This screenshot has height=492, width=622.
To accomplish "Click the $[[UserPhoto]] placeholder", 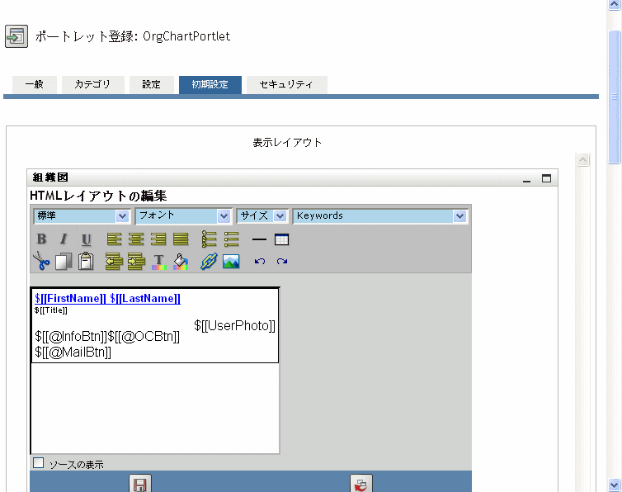I will 234,325.
